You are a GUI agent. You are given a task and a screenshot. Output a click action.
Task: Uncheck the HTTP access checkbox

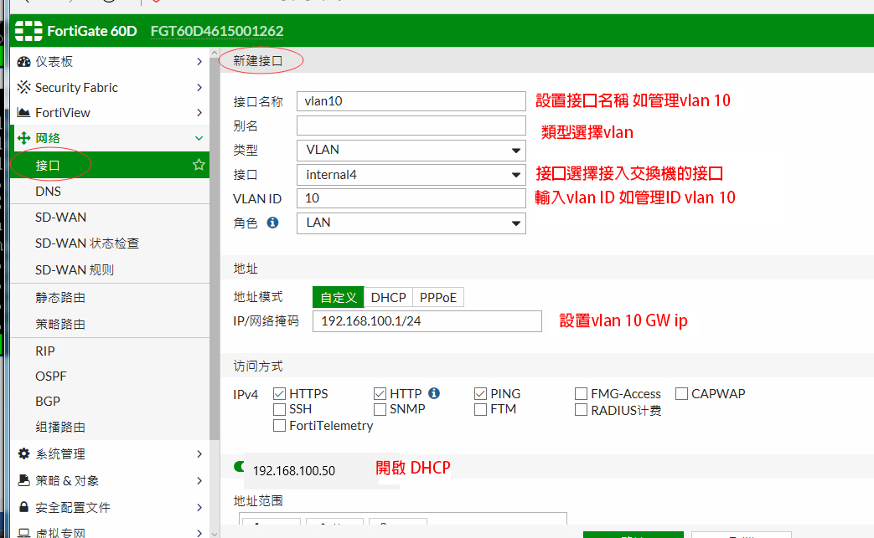tap(380, 394)
